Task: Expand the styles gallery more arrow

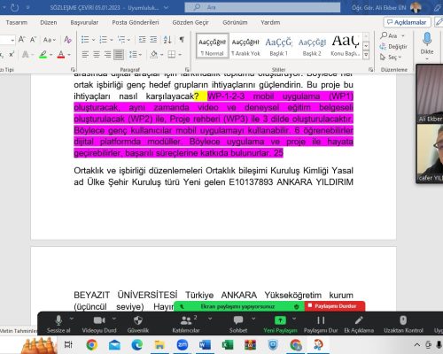Action: pos(366,55)
